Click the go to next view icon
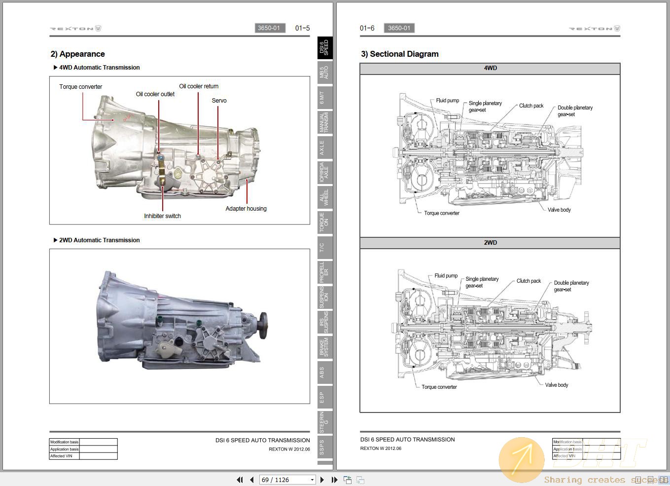670x486 pixels. [360, 480]
